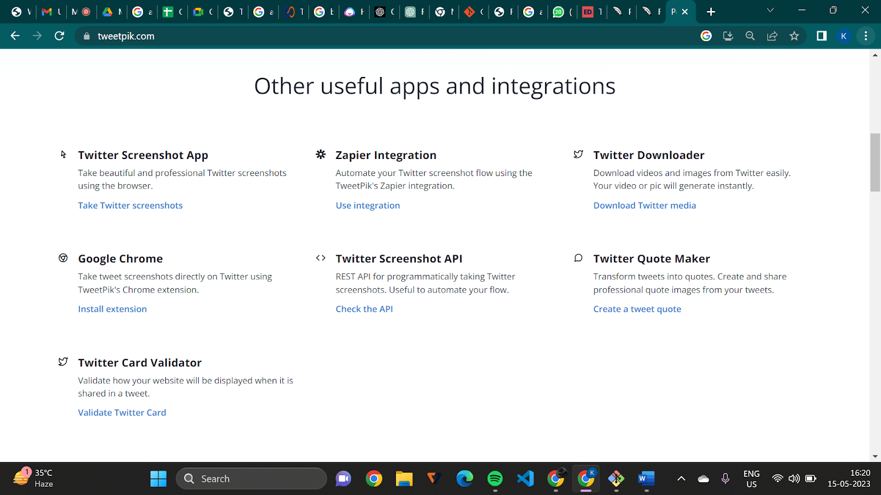Click the Check the API link
The image size is (881, 495).
click(364, 309)
